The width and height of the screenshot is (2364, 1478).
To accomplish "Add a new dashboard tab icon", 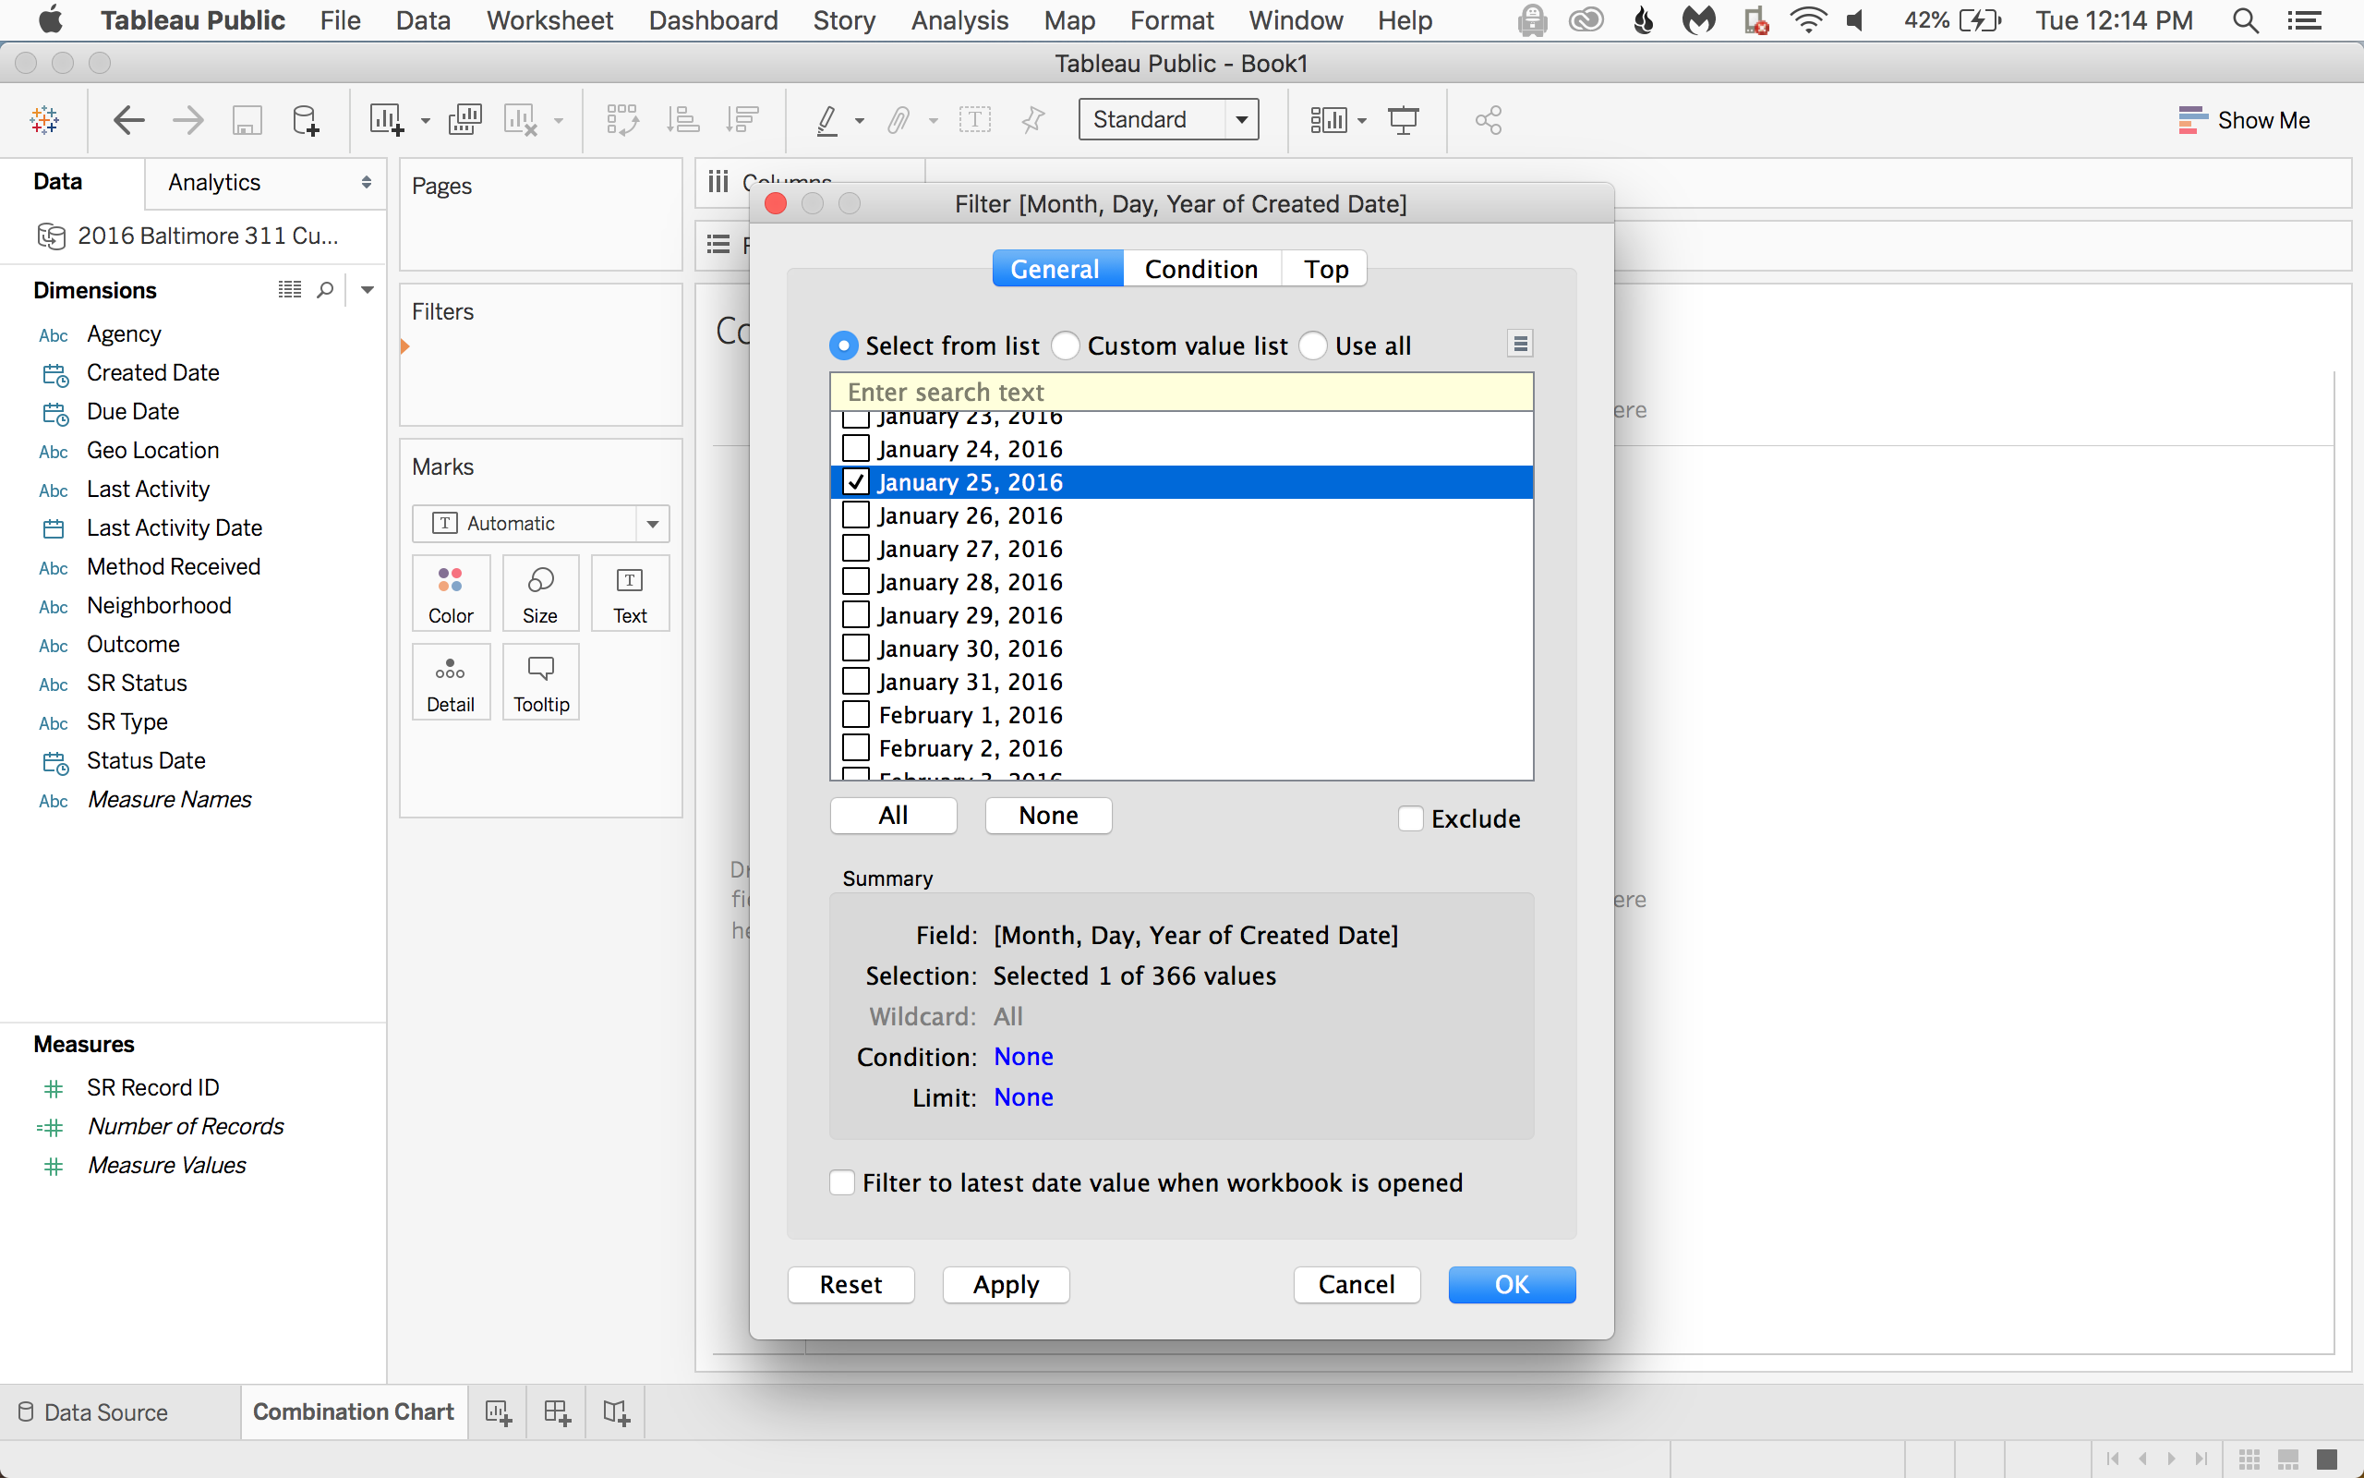I will click(x=557, y=1412).
